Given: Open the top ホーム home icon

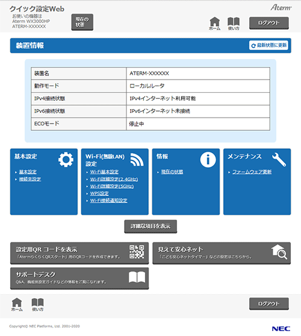Looking at the screenshot, I should (215, 24).
